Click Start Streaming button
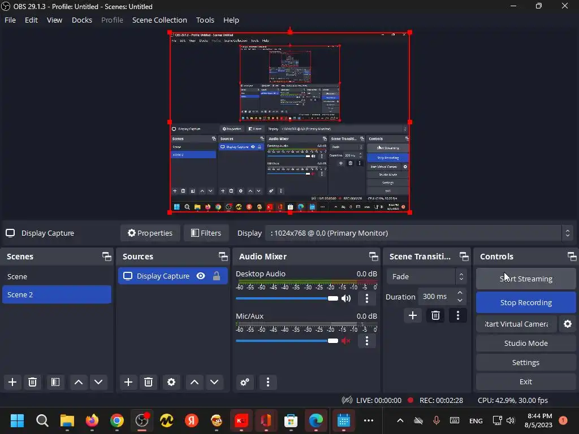This screenshot has width=579, height=434. (526, 279)
